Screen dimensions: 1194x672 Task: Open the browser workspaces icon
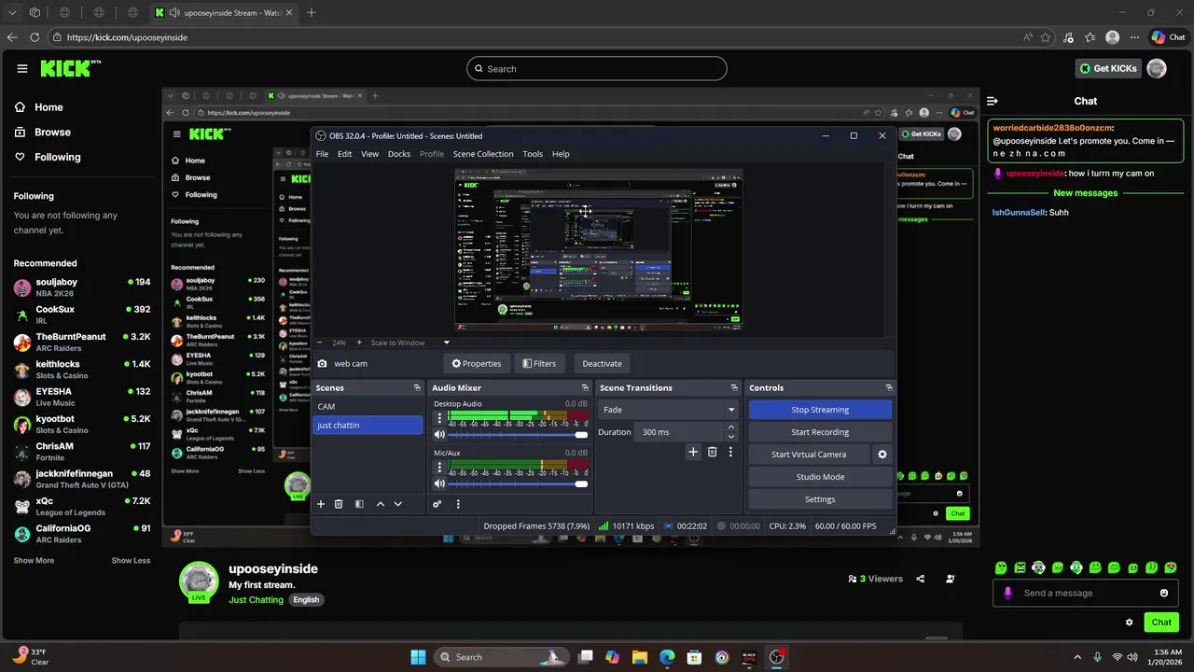[x=35, y=13]
